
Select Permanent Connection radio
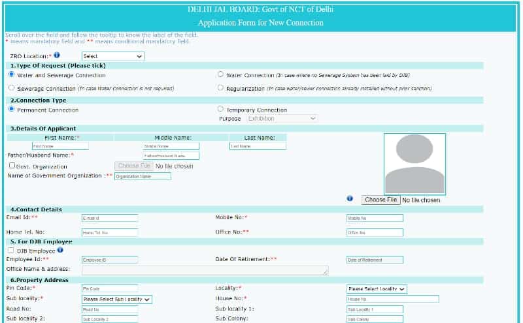pyautogui.click(x=12, y=109)
